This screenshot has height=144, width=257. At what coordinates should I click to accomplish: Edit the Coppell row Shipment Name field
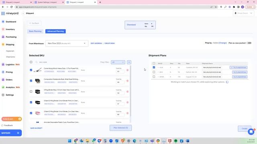[x=212, y=77]
